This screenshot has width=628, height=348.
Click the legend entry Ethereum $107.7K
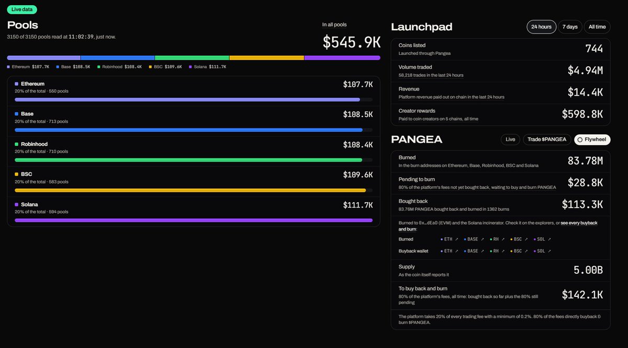click(28, 67)
